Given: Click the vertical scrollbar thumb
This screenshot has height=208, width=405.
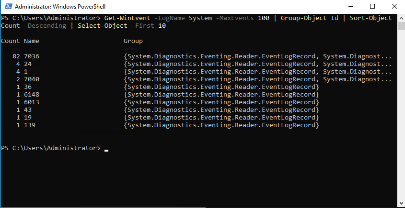Looking at the screenshot, I should [x=401, y=26].
